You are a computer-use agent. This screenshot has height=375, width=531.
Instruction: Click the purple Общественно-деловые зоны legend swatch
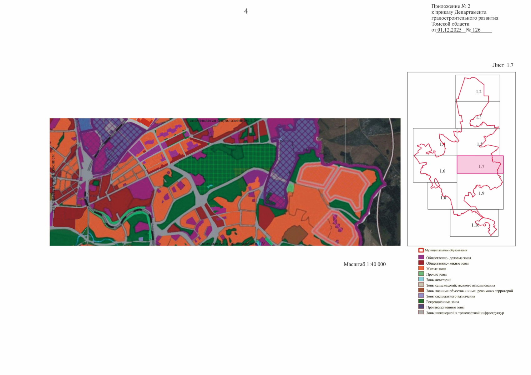tap(421, 257)
